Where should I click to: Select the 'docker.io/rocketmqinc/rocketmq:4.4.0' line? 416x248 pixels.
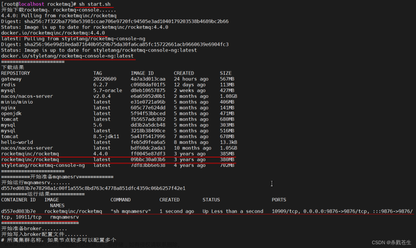click(53, 33)
